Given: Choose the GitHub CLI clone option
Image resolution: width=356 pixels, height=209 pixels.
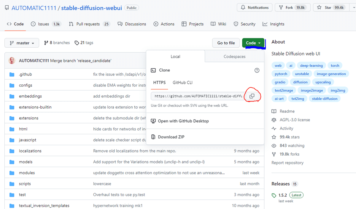Looking at the screenshot, I should pos(182,83).
